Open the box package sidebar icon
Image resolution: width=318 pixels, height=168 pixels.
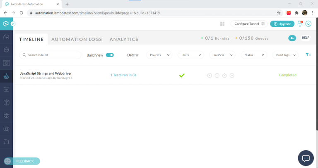tap(6, 102)
